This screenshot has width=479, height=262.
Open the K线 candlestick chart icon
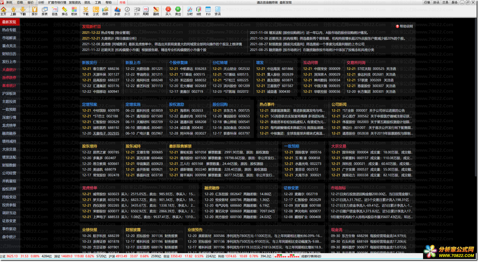199,11
